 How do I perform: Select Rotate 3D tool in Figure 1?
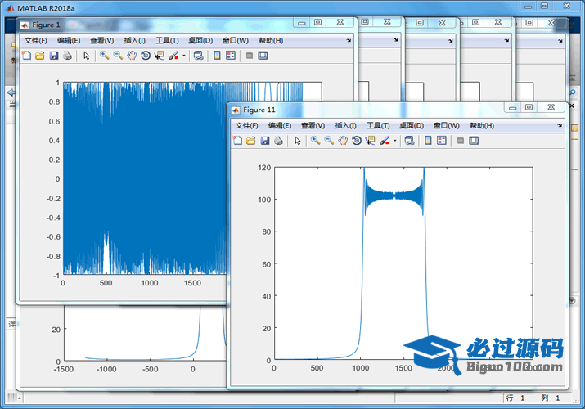tap(146, 56)
